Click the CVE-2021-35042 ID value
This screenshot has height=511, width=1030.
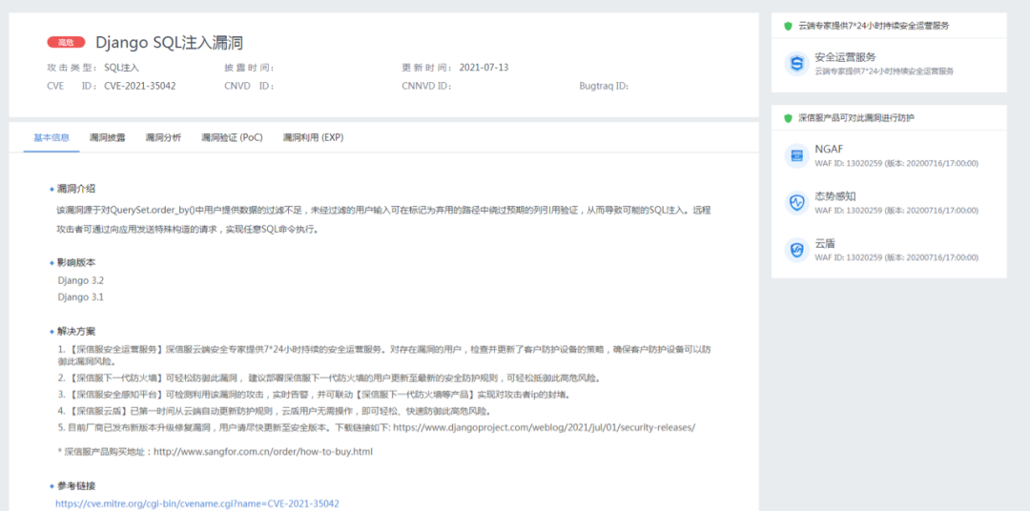[x=140, y=86]
